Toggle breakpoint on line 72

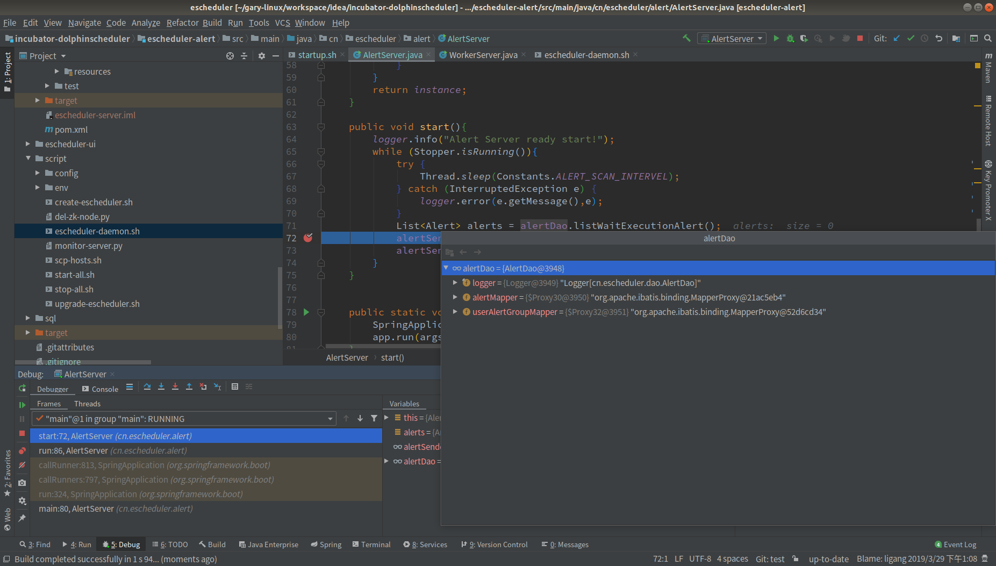pyautogui.click(x=308, y=238)
